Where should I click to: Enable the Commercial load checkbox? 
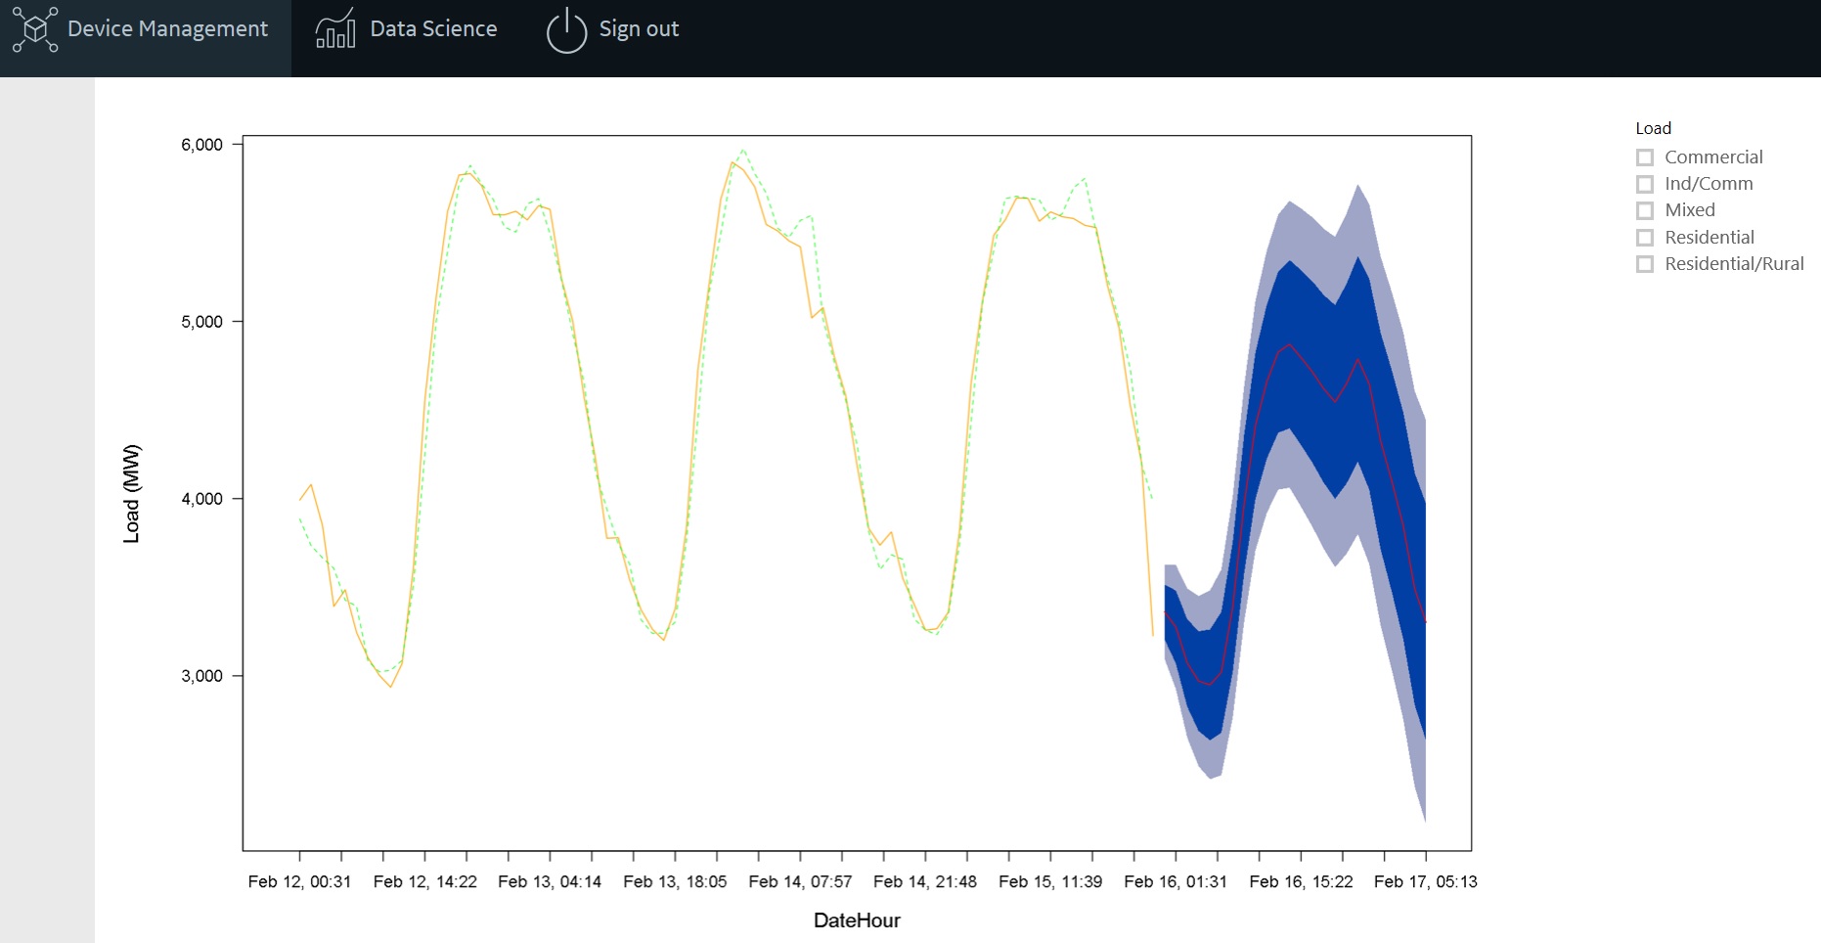coord(1645,157)
